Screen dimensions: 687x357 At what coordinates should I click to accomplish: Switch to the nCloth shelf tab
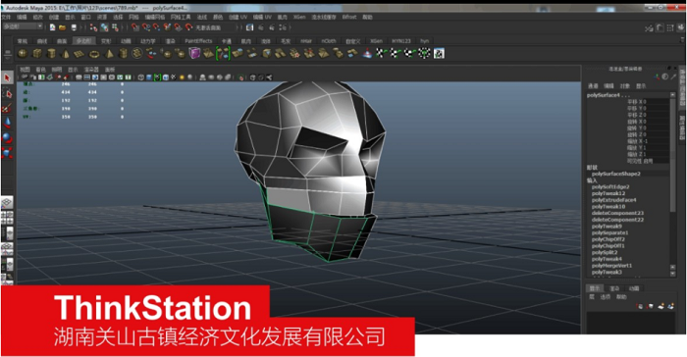tap(328, 41)
